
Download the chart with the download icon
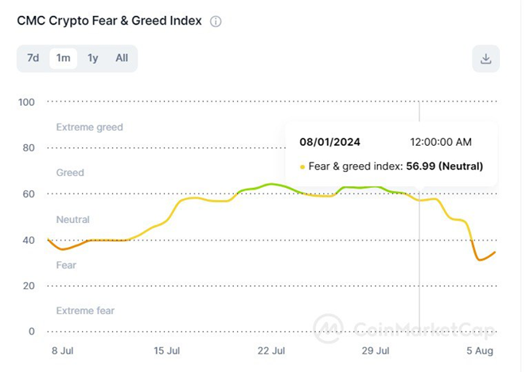[485, 58]
